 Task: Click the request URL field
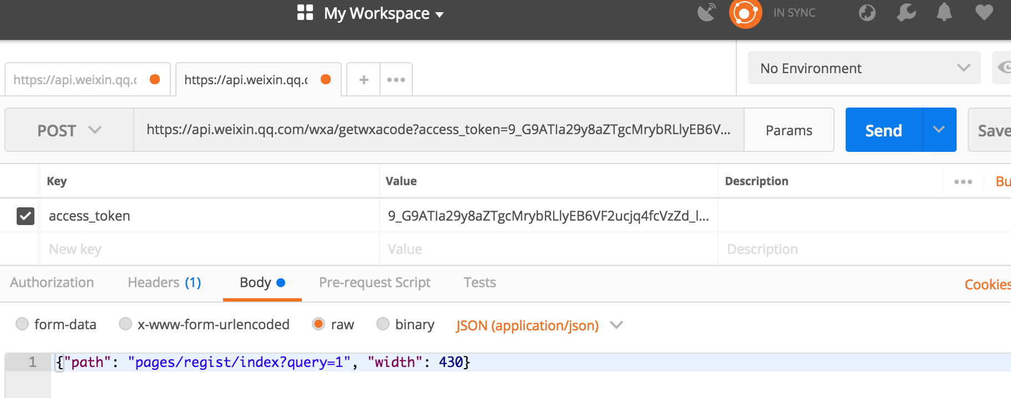pos(438,130)
